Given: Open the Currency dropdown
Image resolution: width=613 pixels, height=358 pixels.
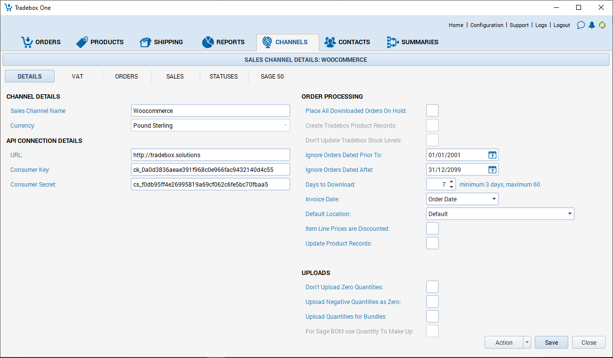Looking at the screenshot, I should [285, 125].
